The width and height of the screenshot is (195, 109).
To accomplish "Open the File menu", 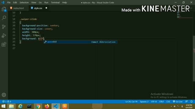I will click(x=9, y=2).
